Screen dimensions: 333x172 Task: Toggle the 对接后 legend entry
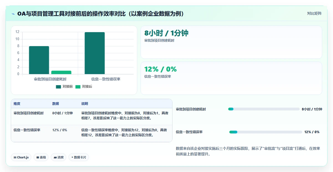click(84, 87)
